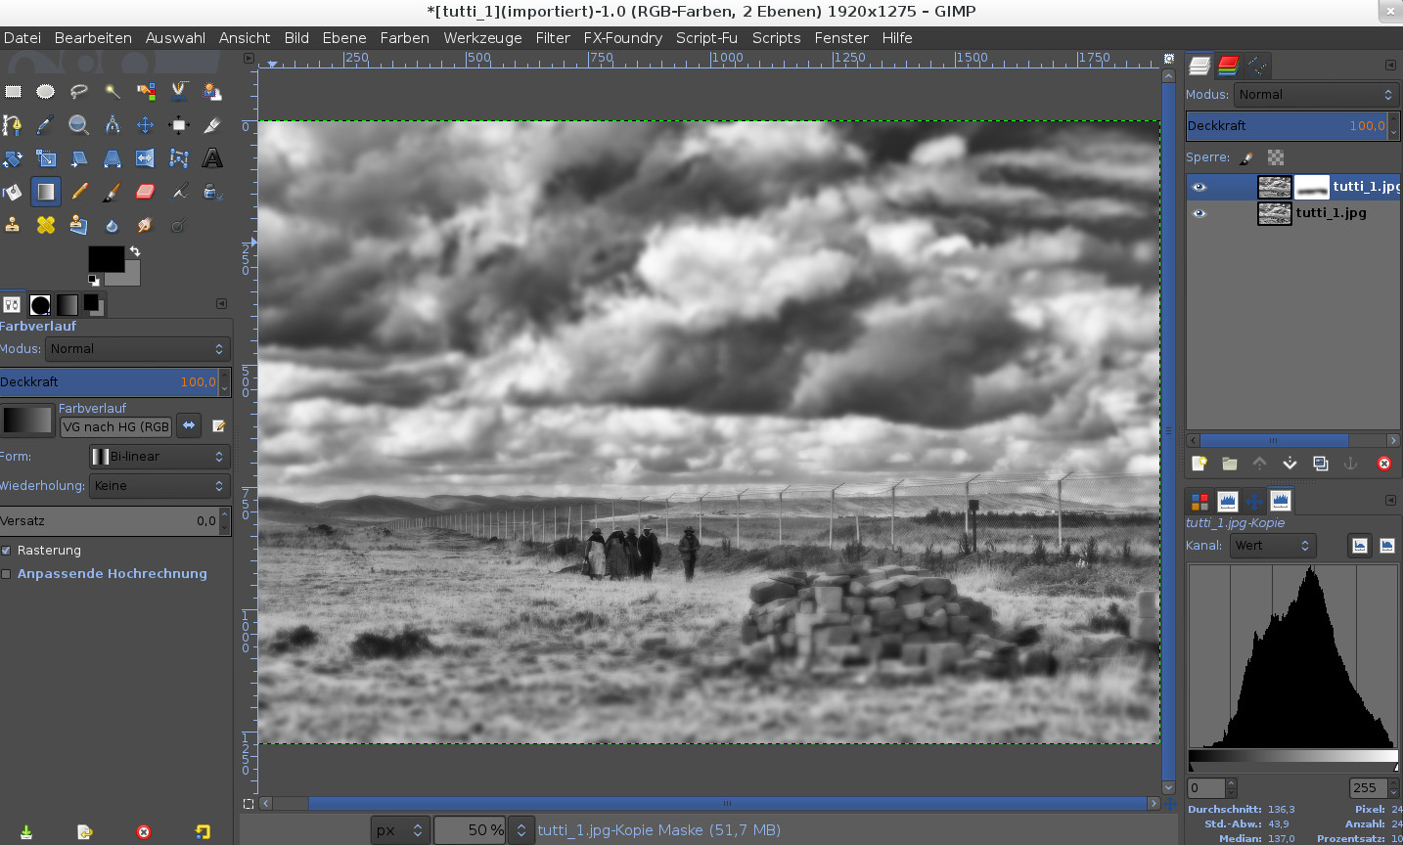Image resolution: width=1403 pixels, height=845 pixels.
Task: Reverse the gradient direction
Action: point(190,425)
